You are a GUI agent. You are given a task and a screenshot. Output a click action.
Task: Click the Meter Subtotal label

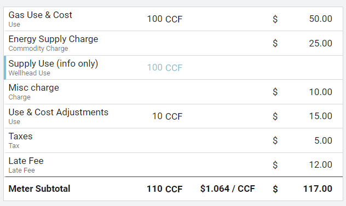point(39,189)
